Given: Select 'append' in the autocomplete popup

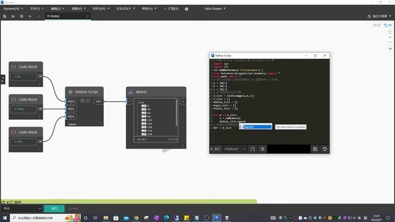Looking at the screenshot, I should pyautogui.click(x=256, y=127).
